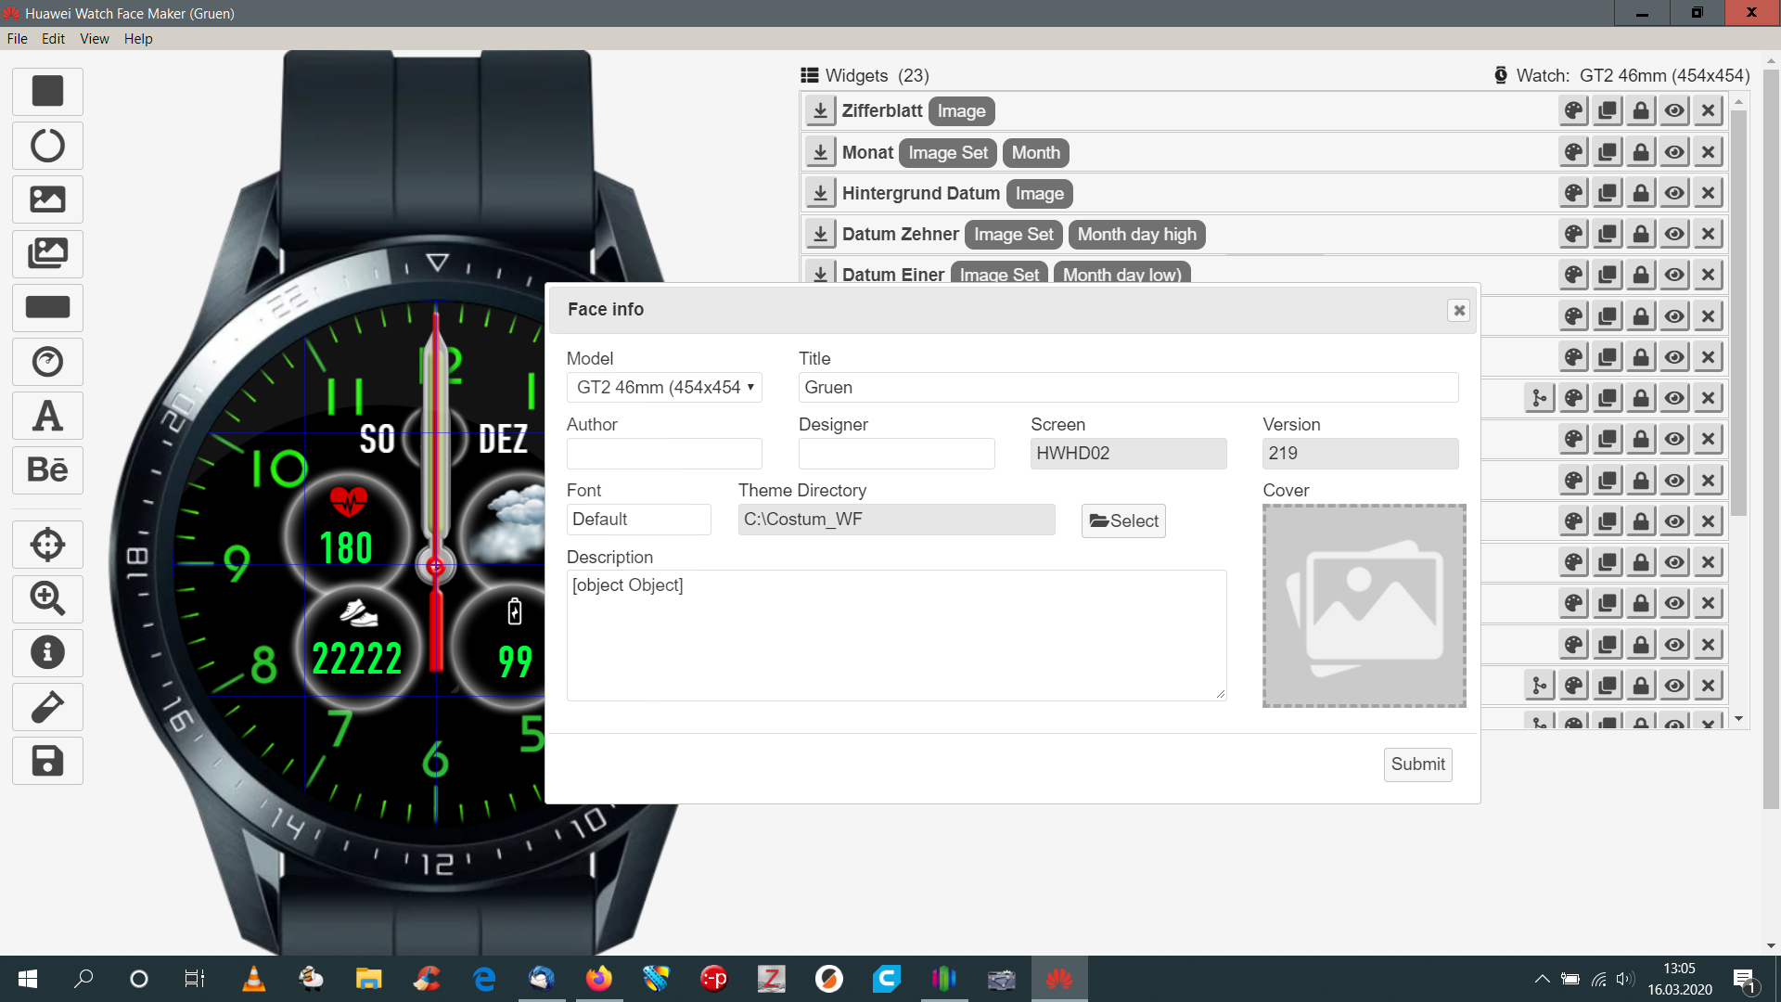Toggle visibility of Monat widget

pos(1674,152)
